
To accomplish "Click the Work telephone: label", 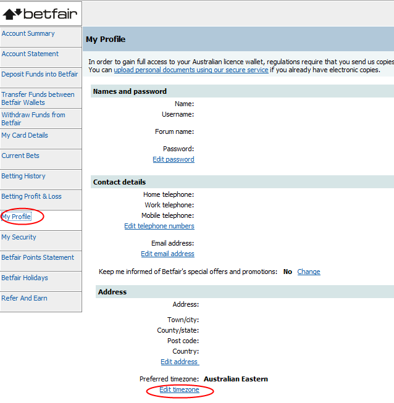I will pyautogui.click(x=169, y=205).
